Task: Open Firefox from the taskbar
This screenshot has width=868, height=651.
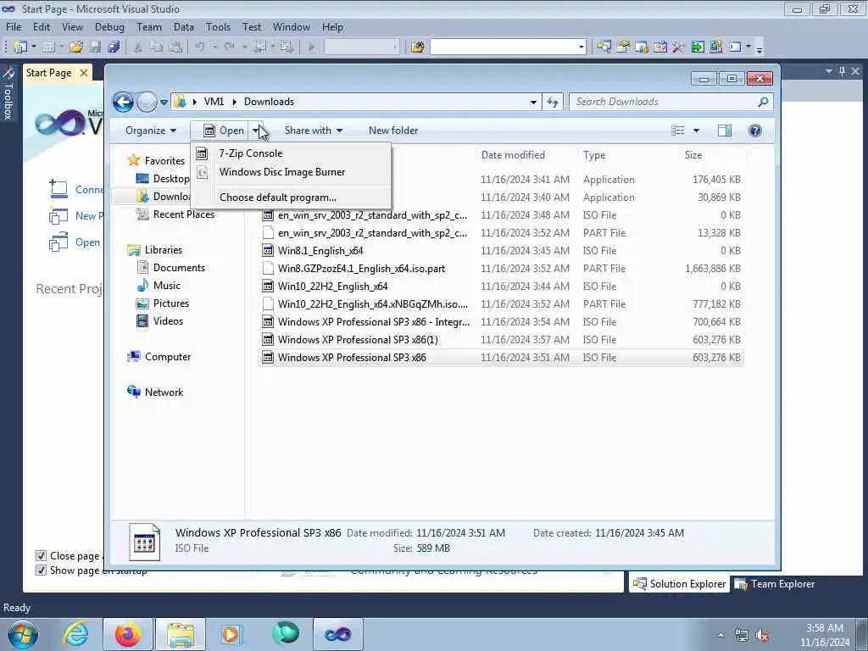Action: (127, 634)
